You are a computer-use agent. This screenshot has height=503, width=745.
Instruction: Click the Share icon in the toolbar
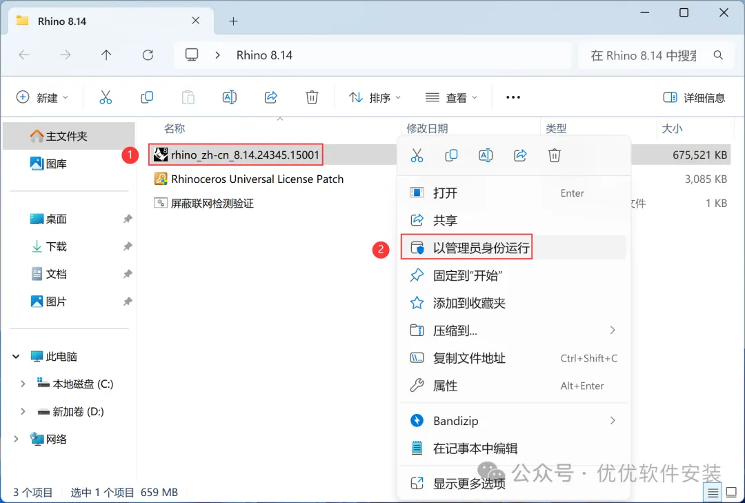pos(271,97)
